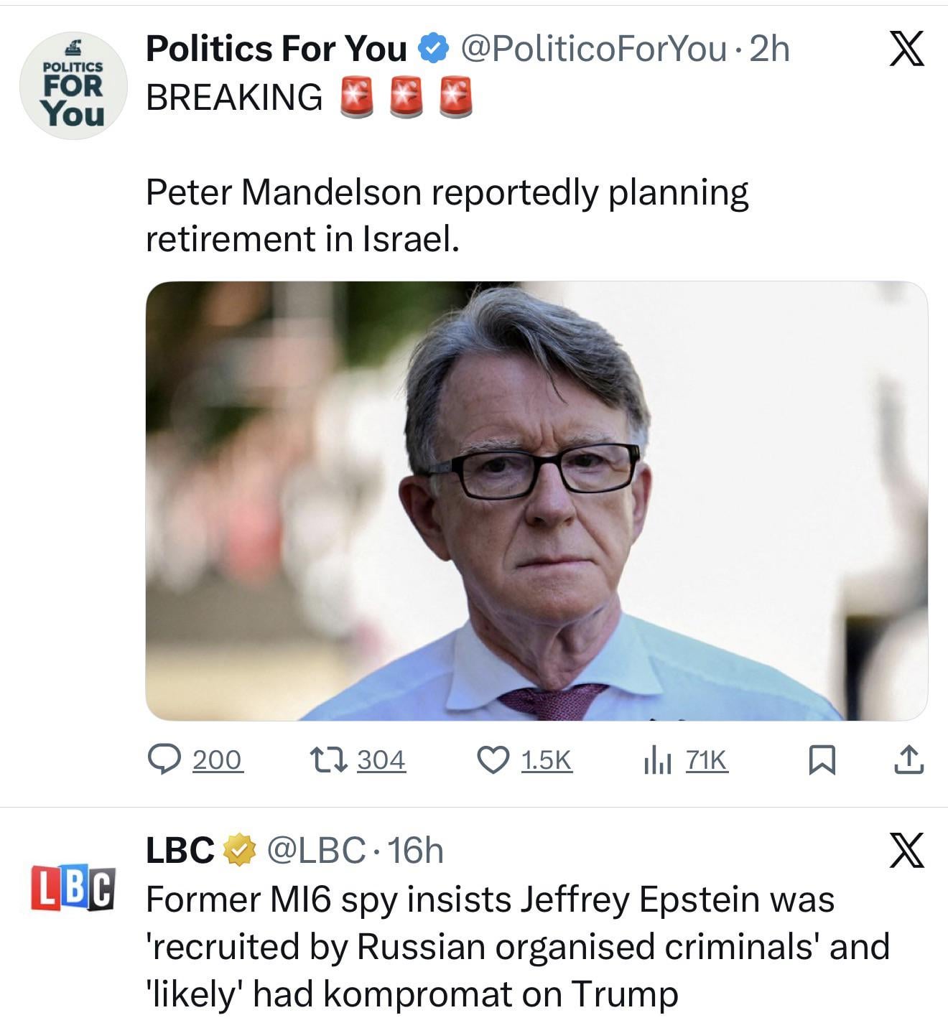This screenshot has height=1028, width=948.
Task: Bookmark the Politics For You tweet
Action: coord(822,760)
